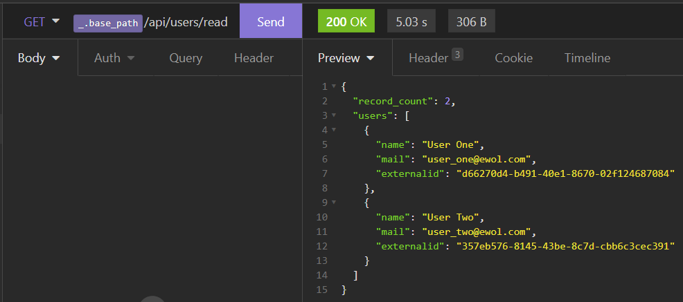Click the header count badge 3
The height and width of the screenshot is (302, 683).
point(457,55)
